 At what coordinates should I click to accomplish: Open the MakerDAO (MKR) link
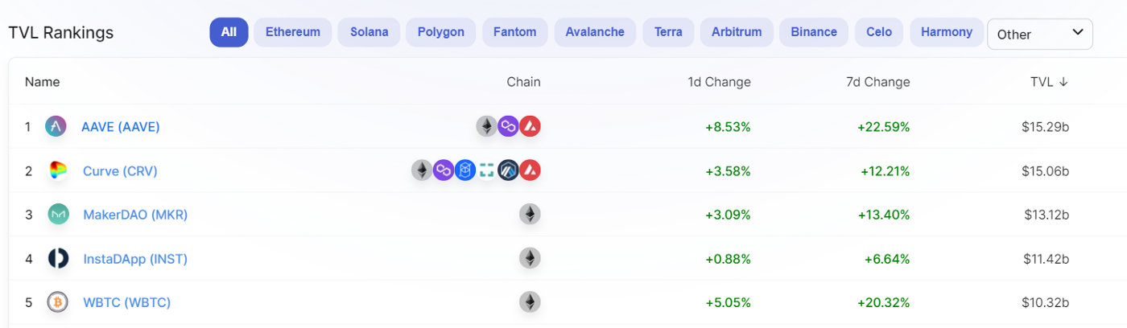pos(135,215)
